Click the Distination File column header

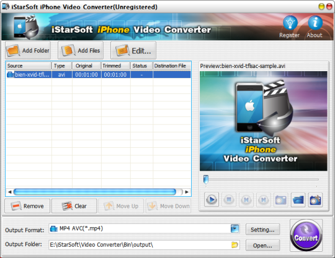pyautogui.click(x=172, y=66)
